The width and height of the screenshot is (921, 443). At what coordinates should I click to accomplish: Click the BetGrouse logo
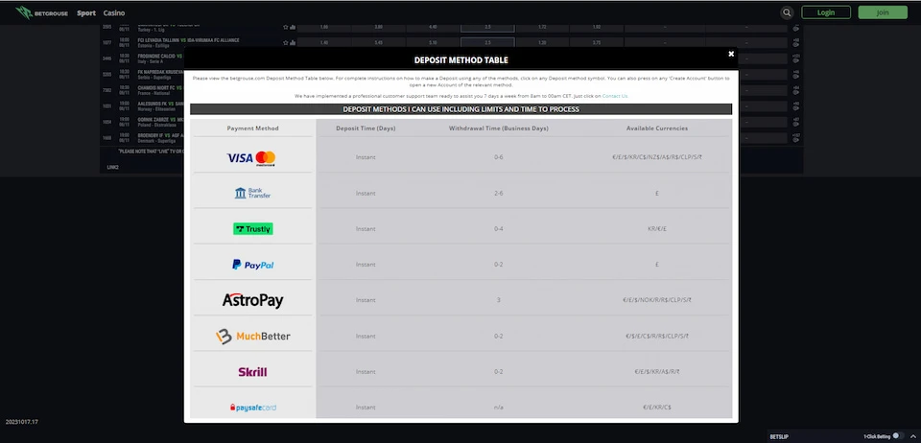pos(41,12)
